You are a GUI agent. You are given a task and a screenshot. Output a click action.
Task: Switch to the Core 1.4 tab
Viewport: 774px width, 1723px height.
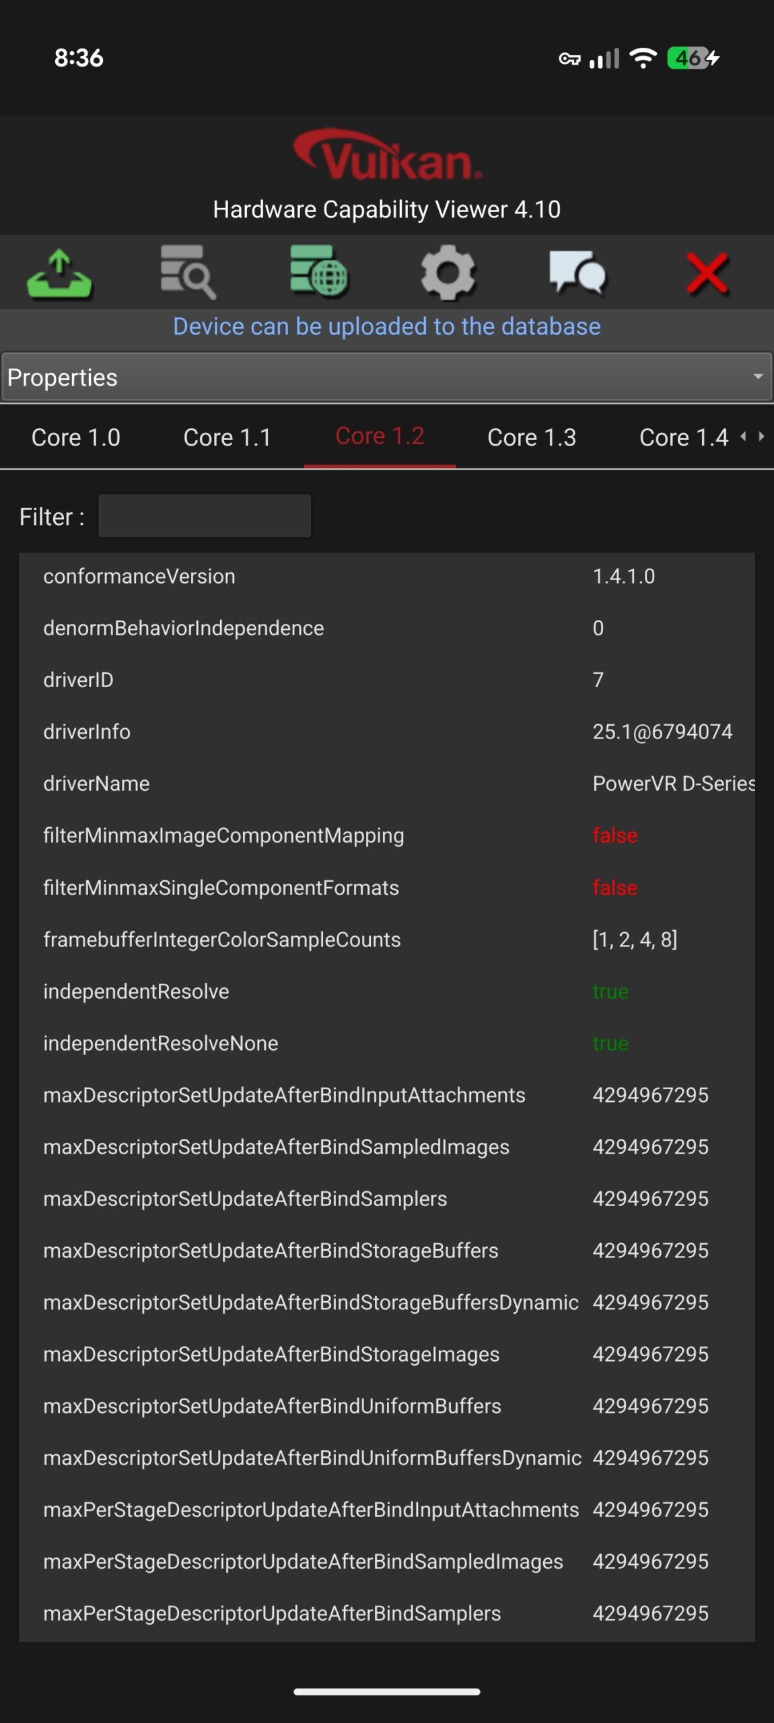click(x=684, y=437)
